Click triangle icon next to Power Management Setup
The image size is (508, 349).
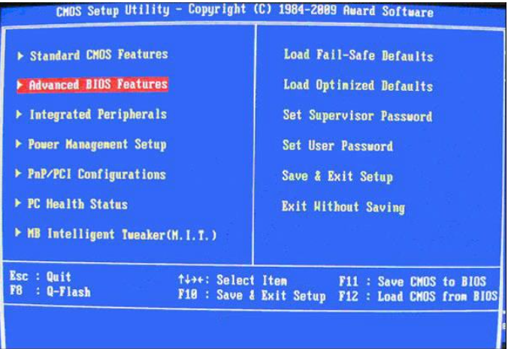(x=19, y=144)
